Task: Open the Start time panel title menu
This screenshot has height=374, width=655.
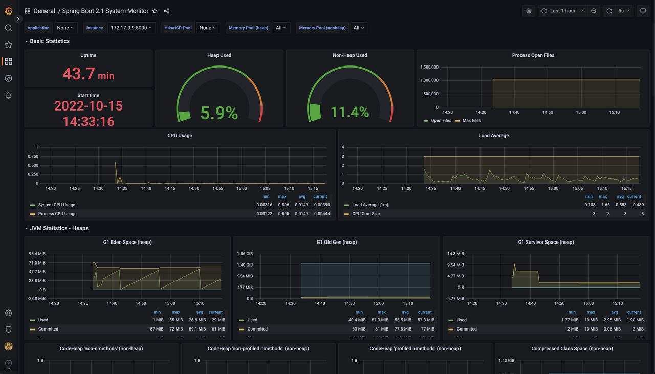Action: coord(88,95)
